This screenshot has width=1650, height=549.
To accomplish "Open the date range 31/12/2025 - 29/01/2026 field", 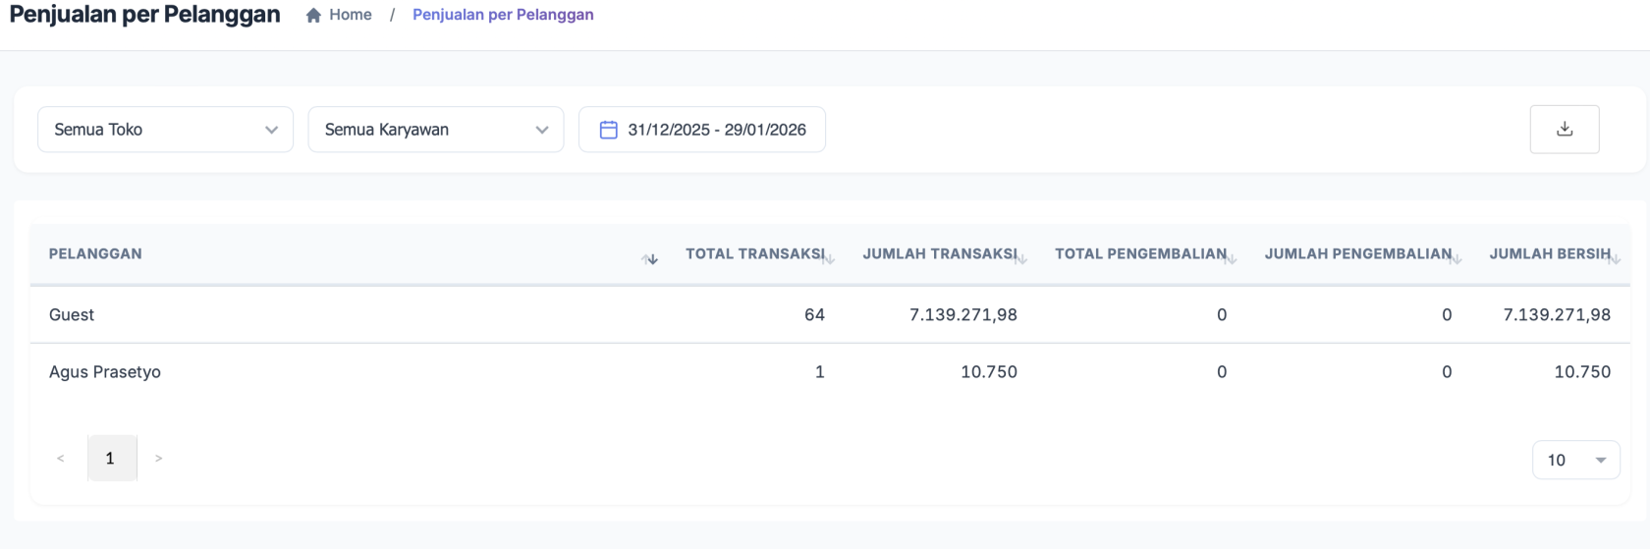I will tap(716, 130).
